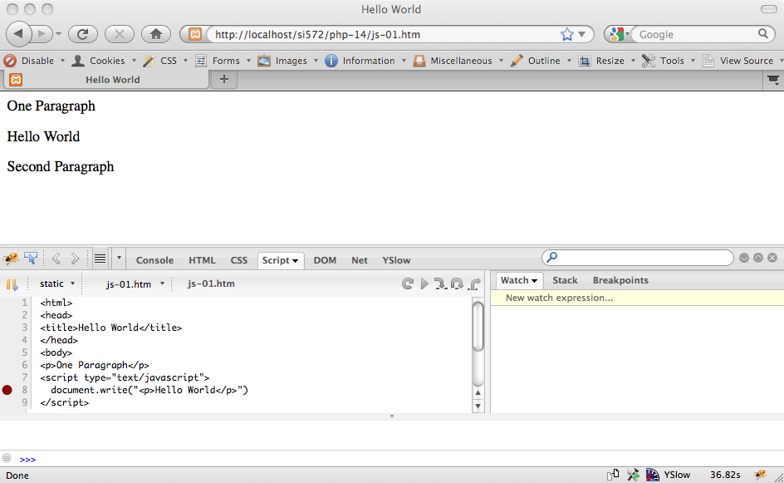Viewport: 784px width, 483px height.
Task: Toggle the command line icon beside >>> prompt
Action: pyautogui.click(x=7, y=458)
